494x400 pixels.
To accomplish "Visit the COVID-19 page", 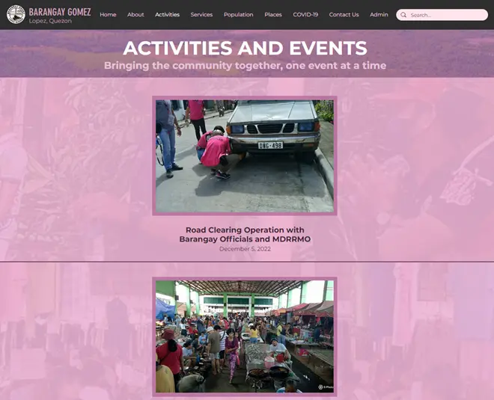I will coord(305,15).
